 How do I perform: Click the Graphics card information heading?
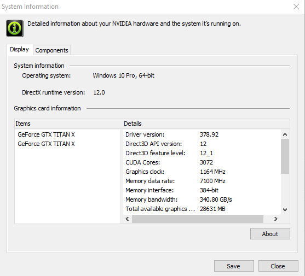coord(47,108)
